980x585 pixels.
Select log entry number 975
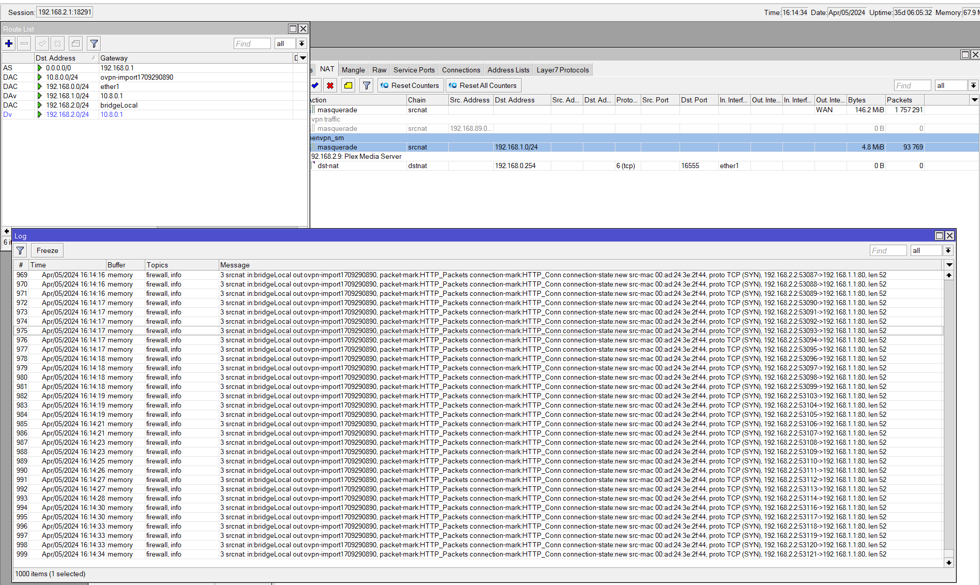point(478,331)
